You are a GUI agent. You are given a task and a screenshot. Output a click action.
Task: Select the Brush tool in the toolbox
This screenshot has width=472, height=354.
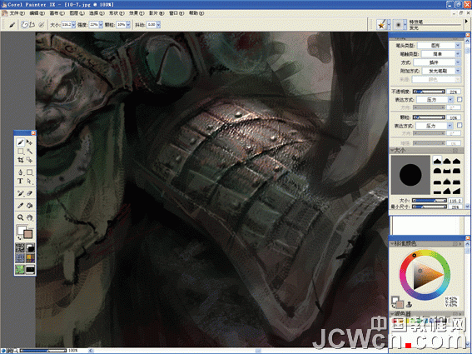tap(21, 142)
